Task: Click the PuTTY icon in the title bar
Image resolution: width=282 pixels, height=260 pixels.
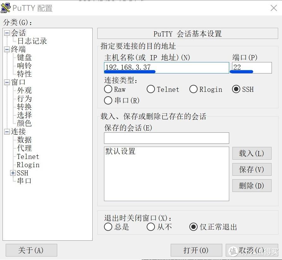Action: [x=6, y=8]
